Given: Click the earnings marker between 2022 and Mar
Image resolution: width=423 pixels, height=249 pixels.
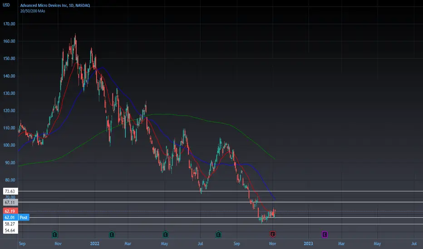Looking at the screenshot, I should point(112,235).
